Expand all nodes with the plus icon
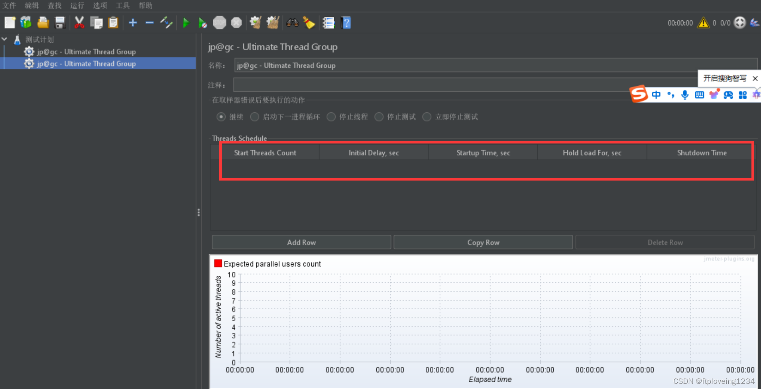761x389 pixels. (x=133, y=23)
